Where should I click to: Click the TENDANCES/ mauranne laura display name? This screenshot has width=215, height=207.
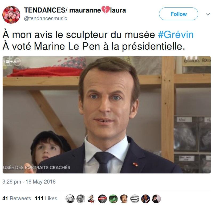click(x=75, y=10)
